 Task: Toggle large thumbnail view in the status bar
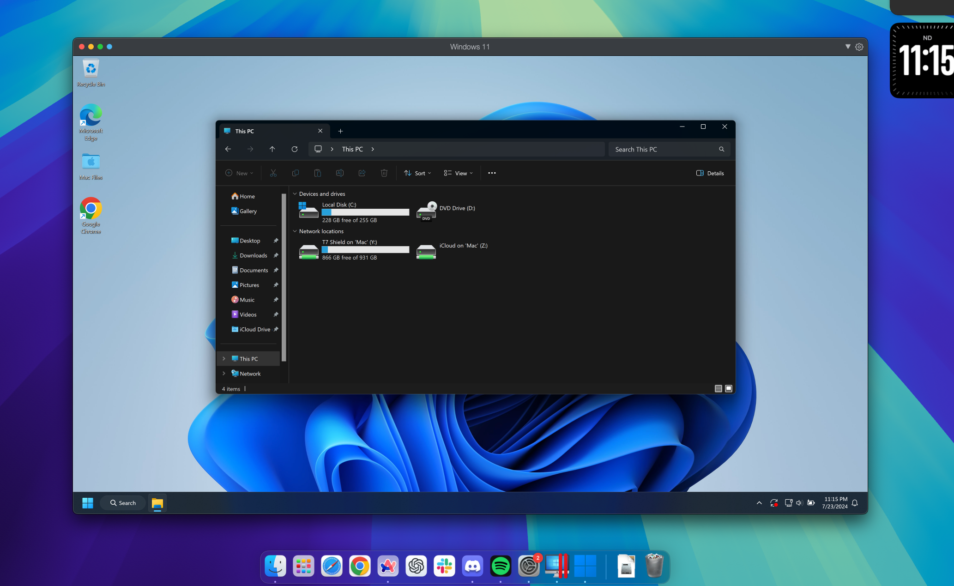pyautogui.click(x=729, y=388)
